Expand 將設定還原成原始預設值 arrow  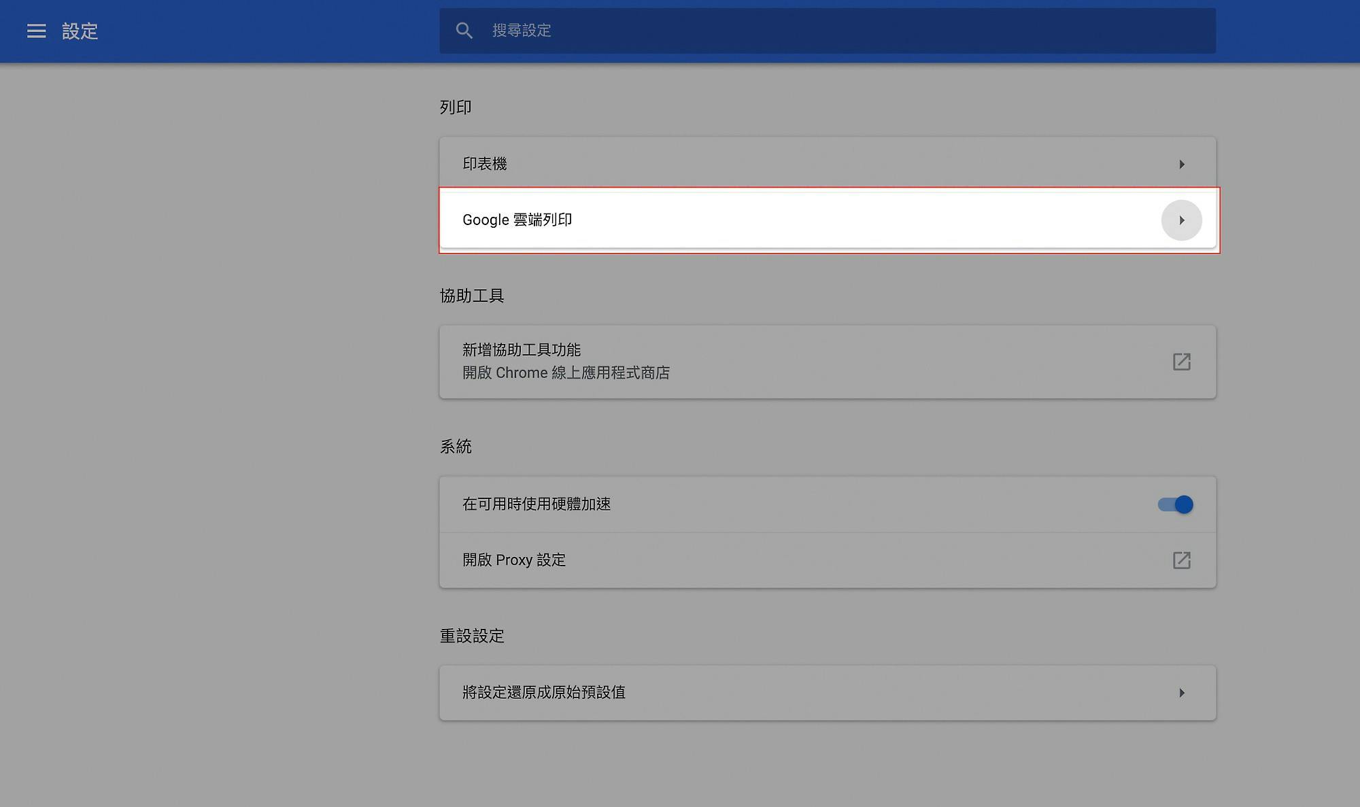click(1182, 693)
